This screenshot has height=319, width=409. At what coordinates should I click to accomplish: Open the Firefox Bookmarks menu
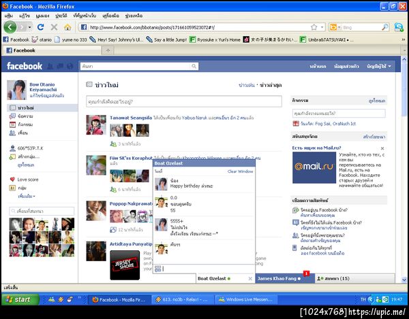pyautogui.click(x=85, y=16)
